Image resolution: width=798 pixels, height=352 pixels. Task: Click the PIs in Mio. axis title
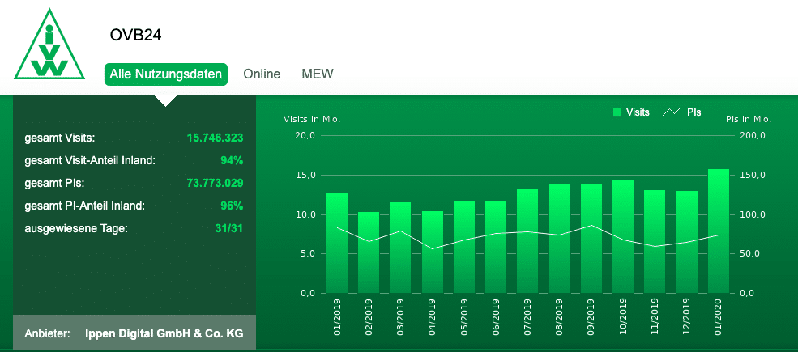pyautogui.click(x=749, y=120)
